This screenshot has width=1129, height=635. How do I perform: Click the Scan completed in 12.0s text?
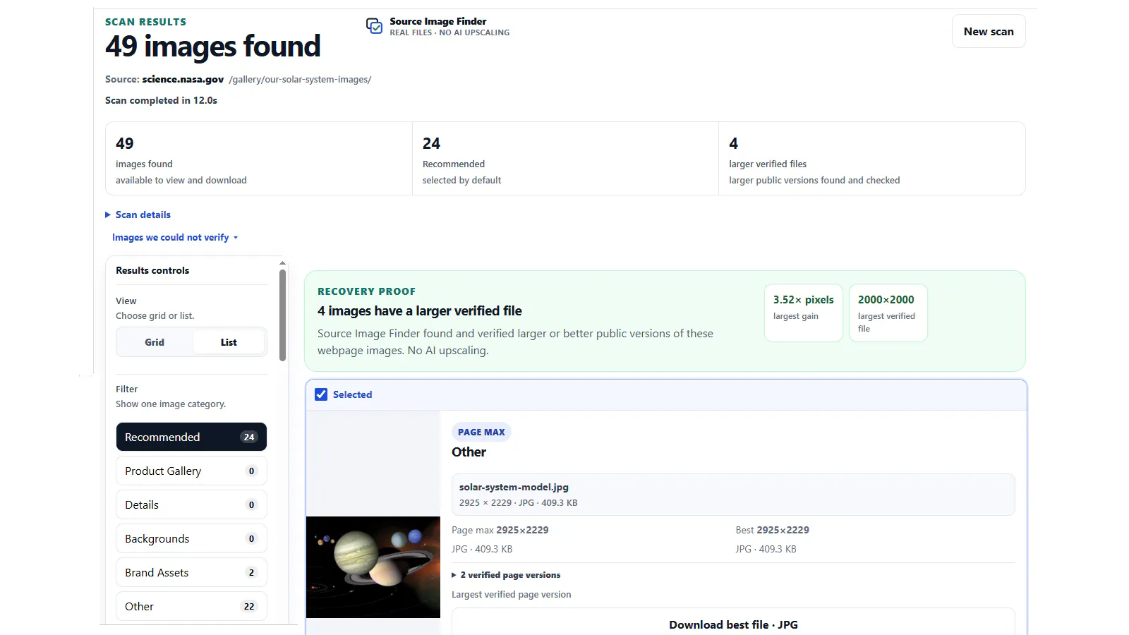tap(161, 100)
